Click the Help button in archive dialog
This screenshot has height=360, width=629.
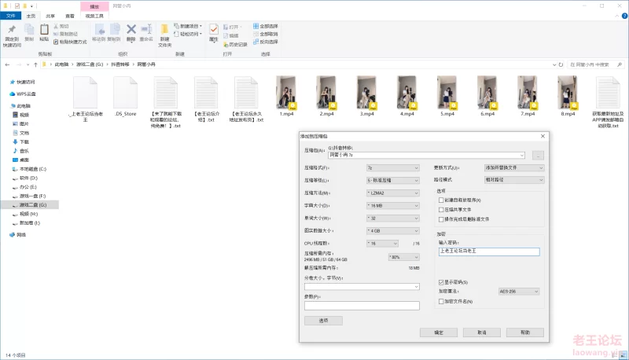point(525,332)
